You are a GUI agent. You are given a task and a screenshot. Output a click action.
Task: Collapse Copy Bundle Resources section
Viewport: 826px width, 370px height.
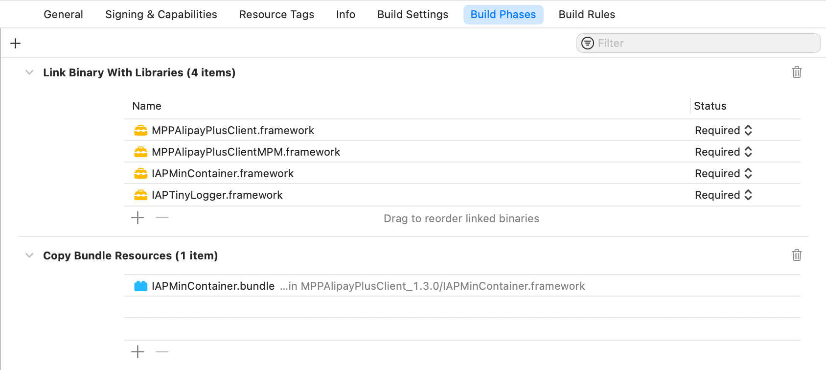(29, 255)
